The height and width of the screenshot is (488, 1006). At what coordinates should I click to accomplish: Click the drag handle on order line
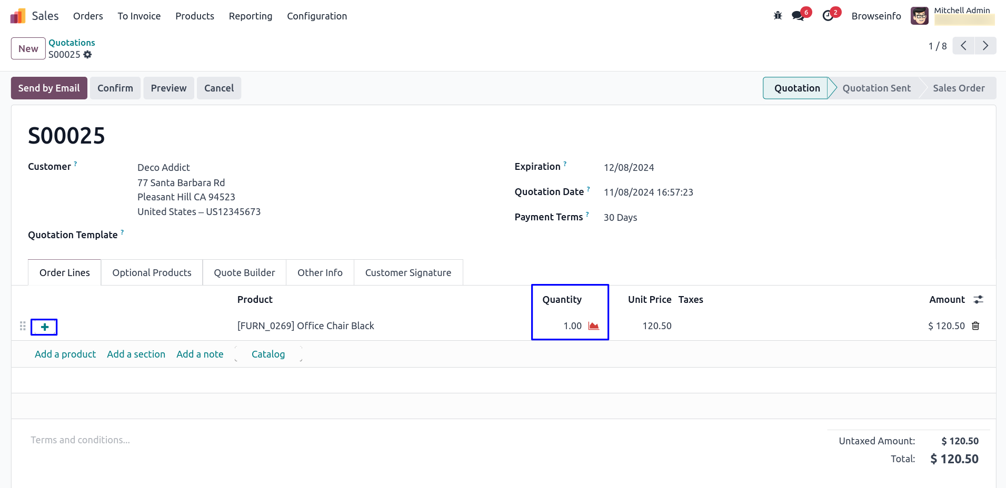[x=23, y=326]
